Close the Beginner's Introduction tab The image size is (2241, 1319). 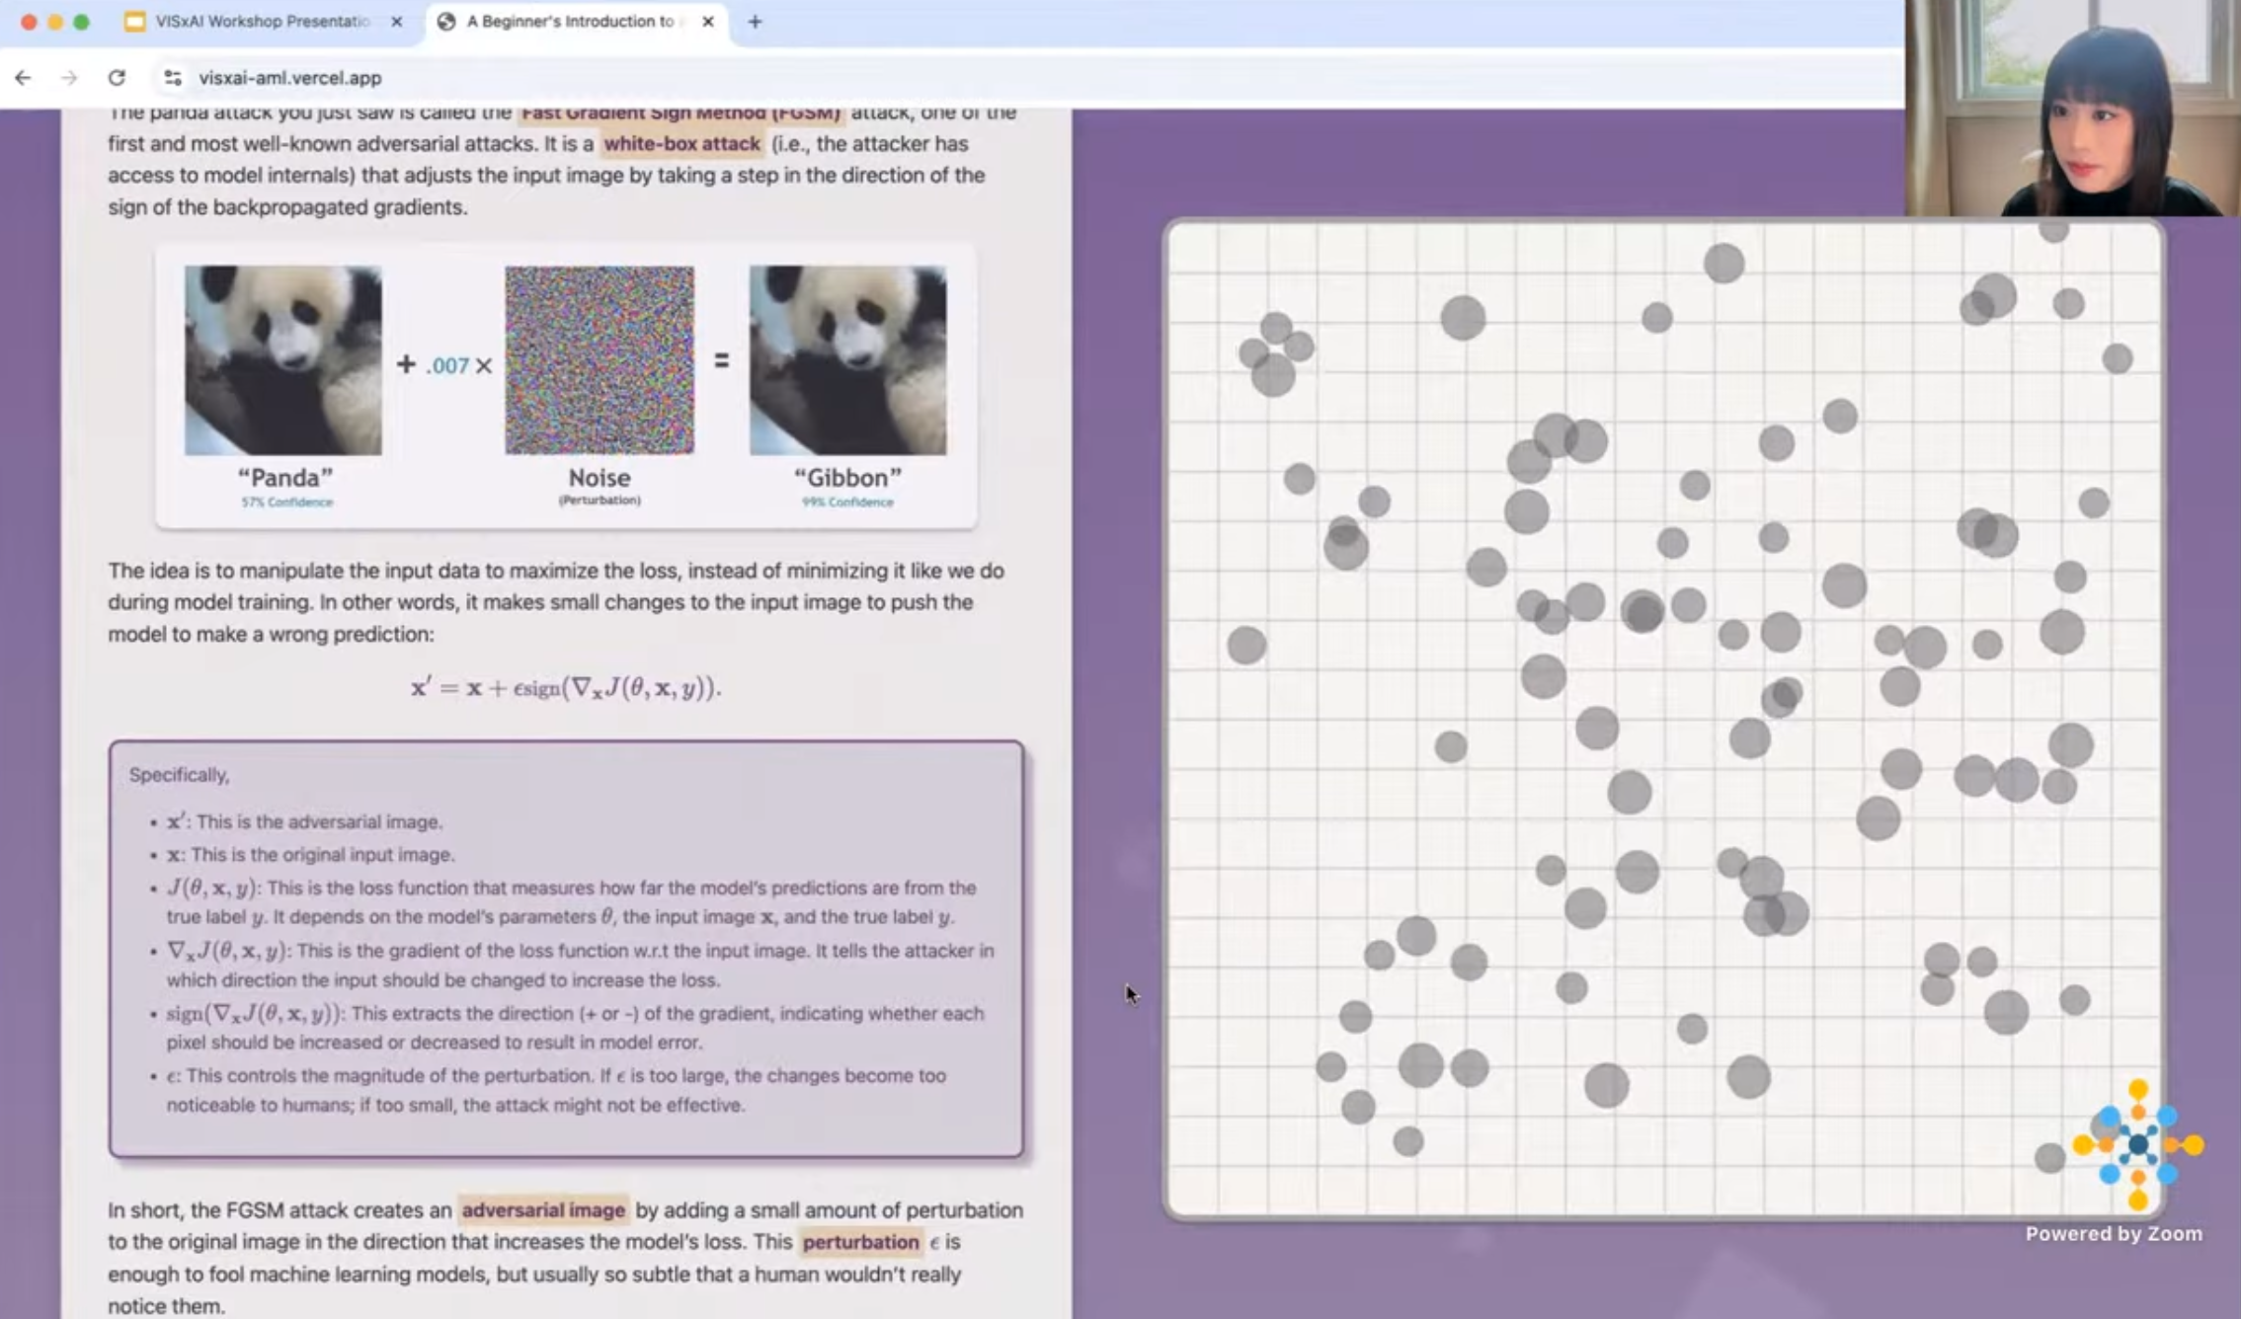707,21
